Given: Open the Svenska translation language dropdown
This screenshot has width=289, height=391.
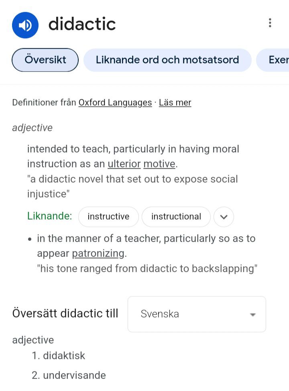Looking at the screenshot, I should click(197, 314).
